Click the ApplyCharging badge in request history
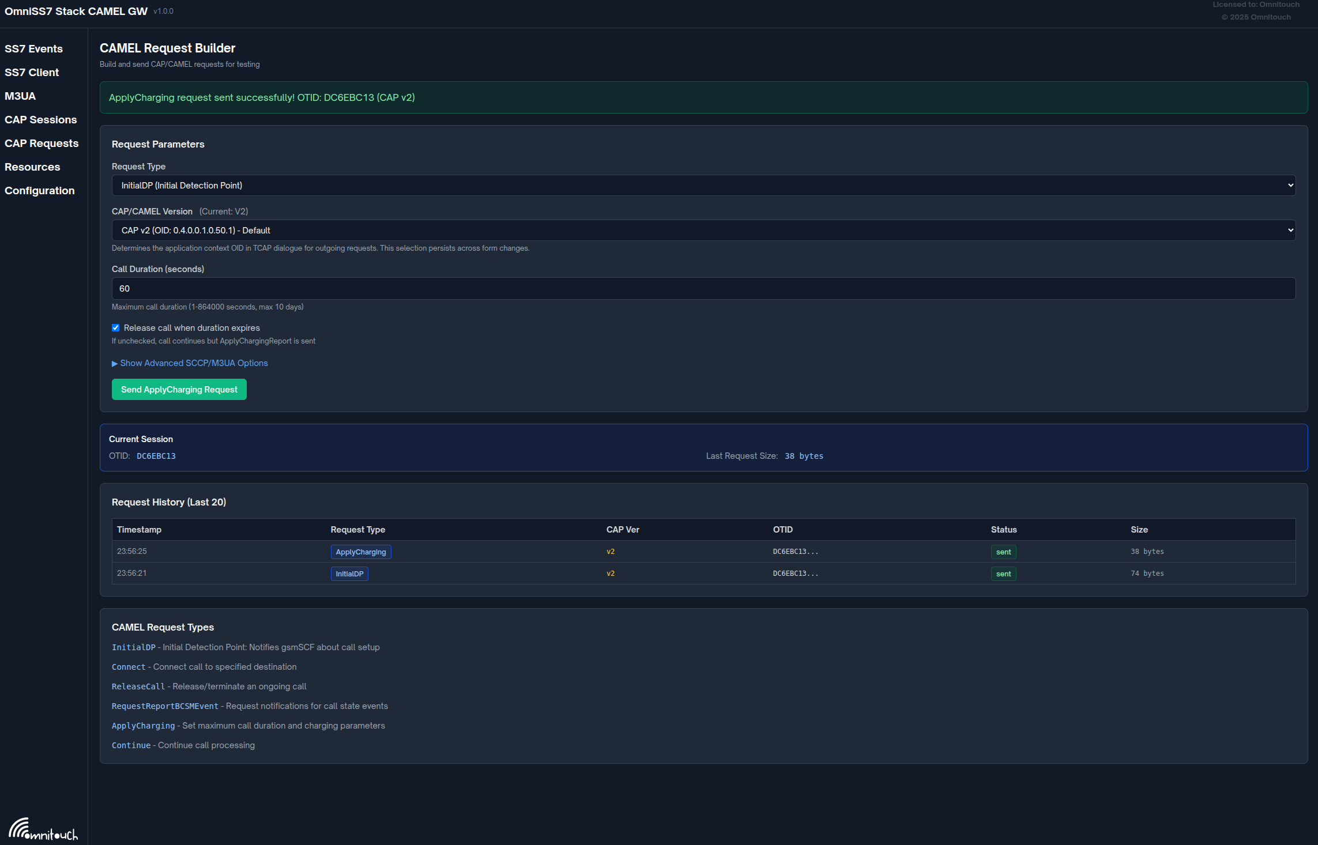The image size is (1318, 845). click(x=360, y=552)
